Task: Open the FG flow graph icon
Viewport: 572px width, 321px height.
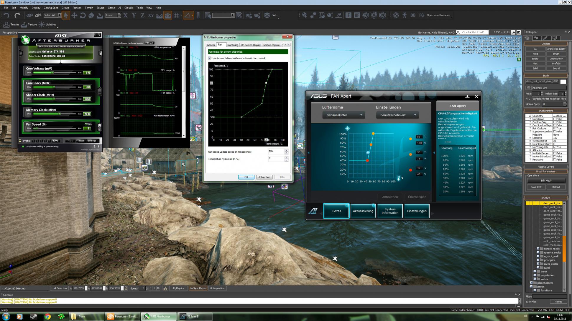Action: click(x=421, y=15)
